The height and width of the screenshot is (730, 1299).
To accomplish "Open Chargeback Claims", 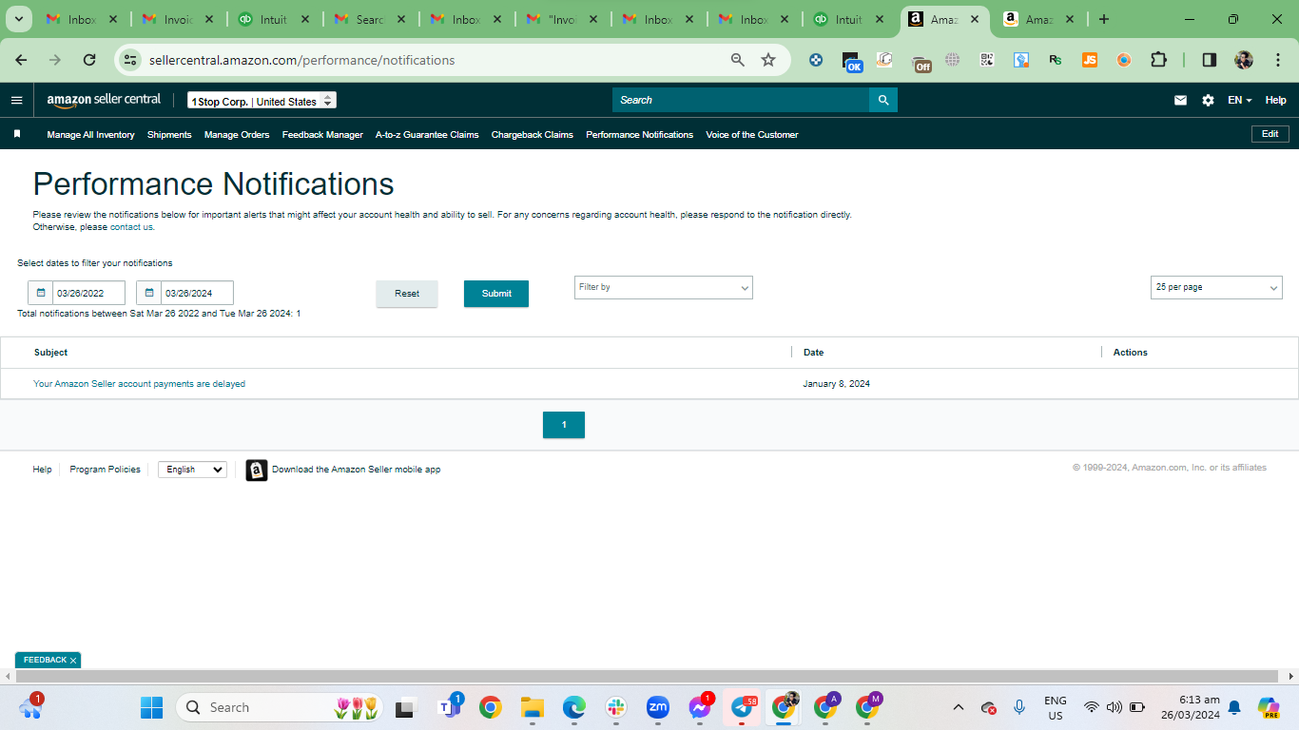I will coord(533,135).
